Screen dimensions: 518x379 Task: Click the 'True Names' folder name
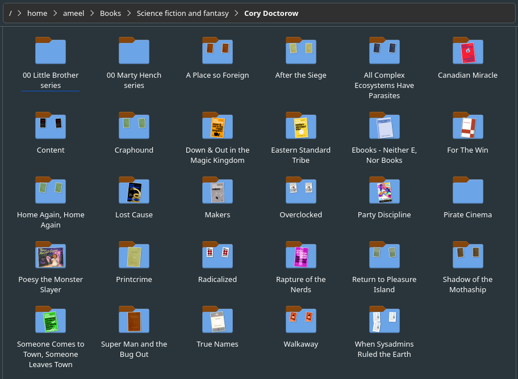[218, 344]
